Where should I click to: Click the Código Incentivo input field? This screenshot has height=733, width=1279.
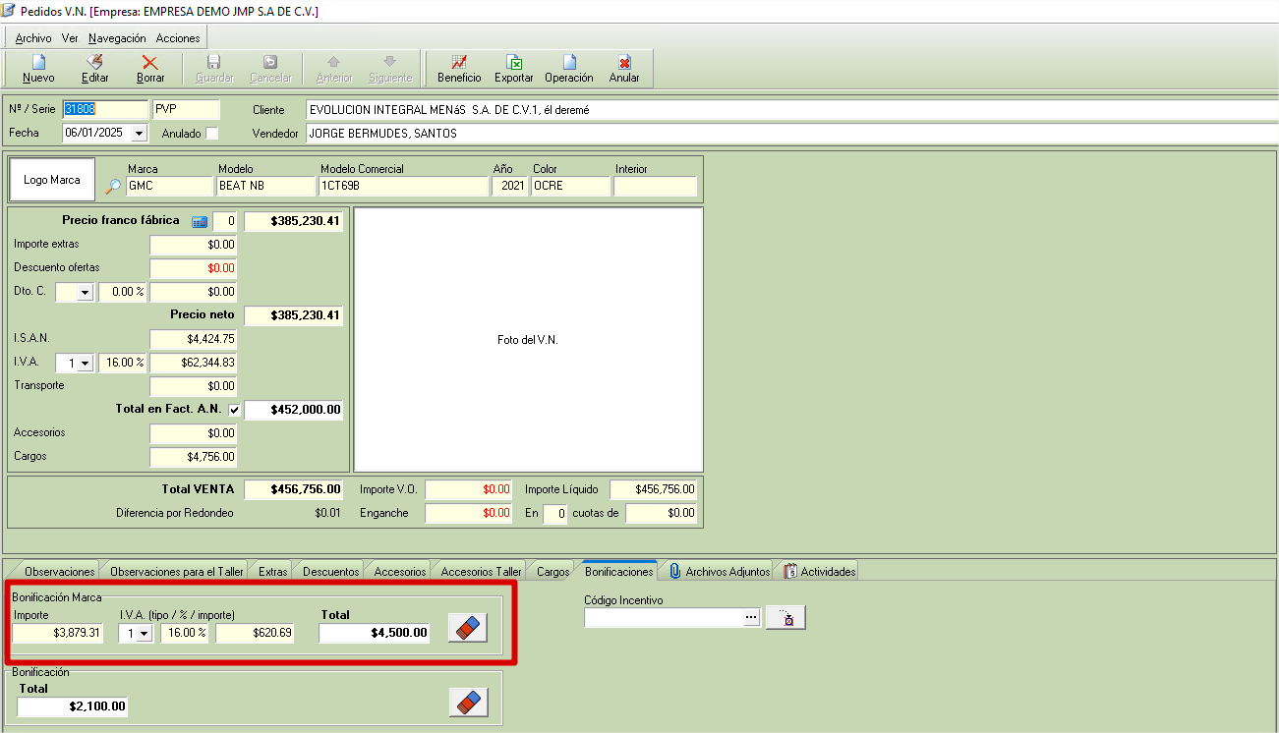(665, 617)
